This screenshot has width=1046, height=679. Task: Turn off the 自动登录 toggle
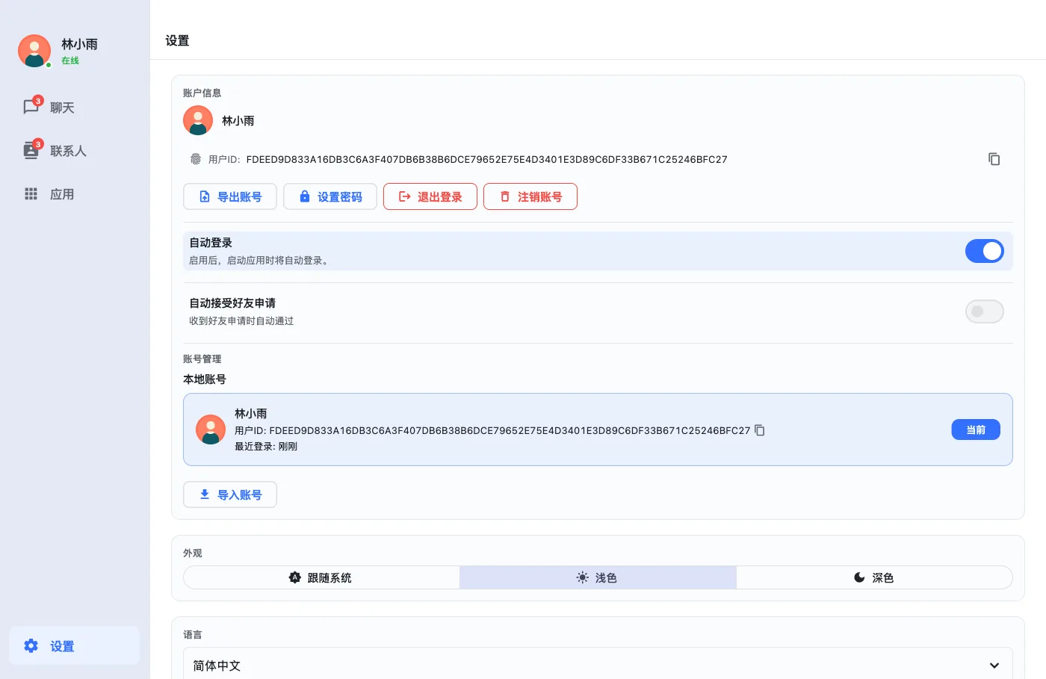(985, 251)
